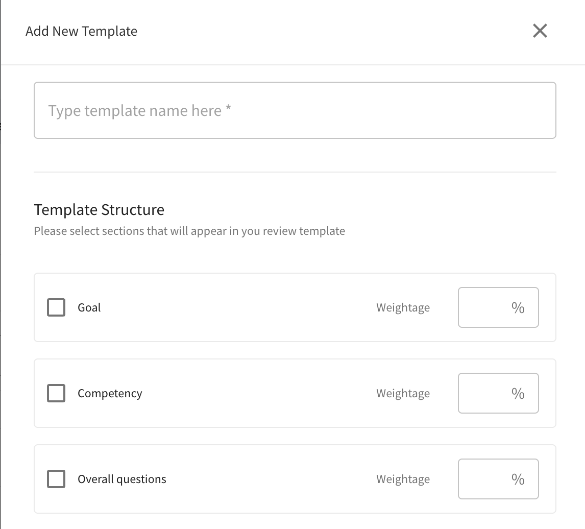Click the Template Structure heading
Viewport: 585px width, 529px height.
tap(99, 209)
